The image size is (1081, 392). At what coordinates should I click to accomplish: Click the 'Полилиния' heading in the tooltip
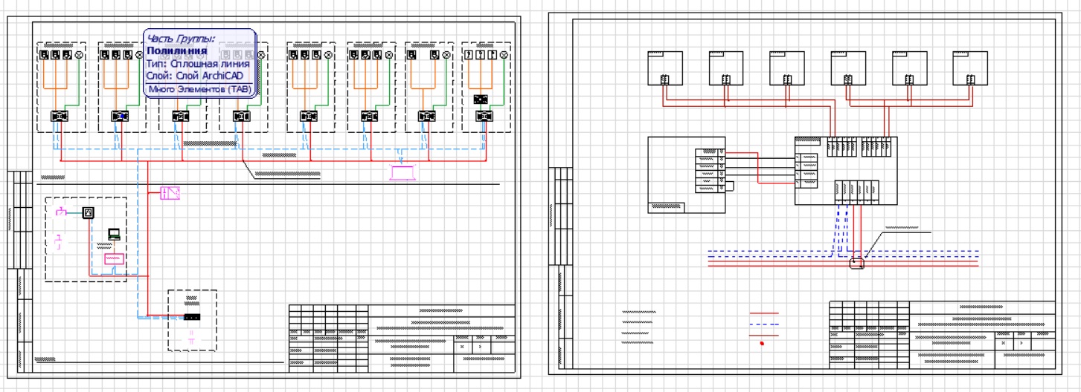[177, 51]
